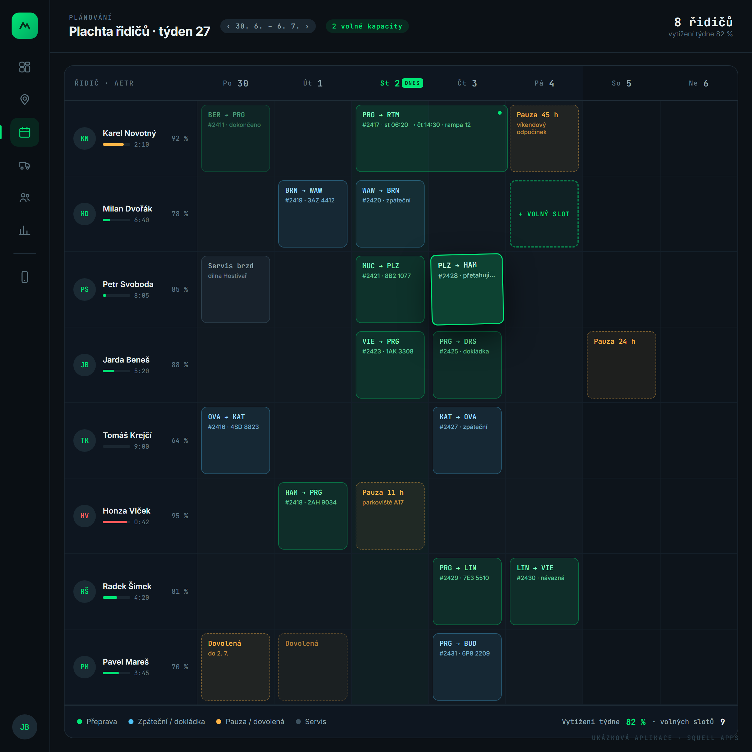Open the HAM → PRG #2418 card
The width and height of the screenshot is (752, 752).
313,516
